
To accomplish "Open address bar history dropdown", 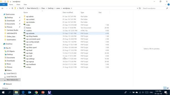I will tap(138, 8).
